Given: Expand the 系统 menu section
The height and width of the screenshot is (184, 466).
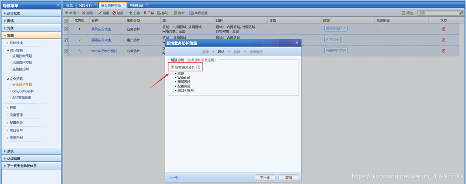Looking at the screenshot, I should pos(31,151).
